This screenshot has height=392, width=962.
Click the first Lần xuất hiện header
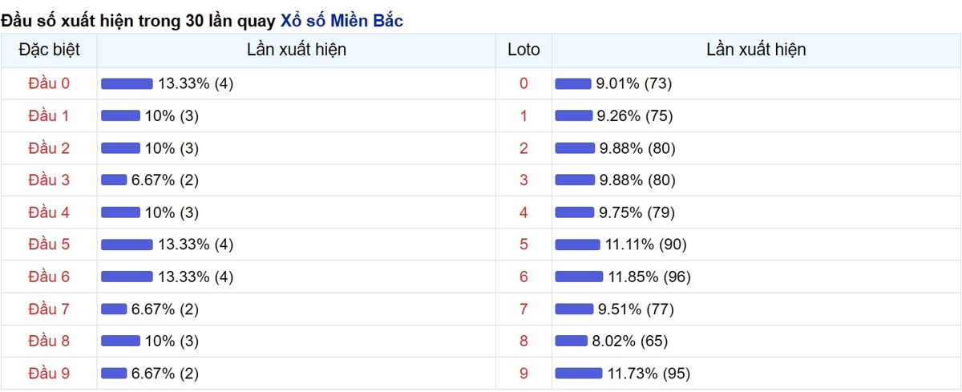coord(297,50)
